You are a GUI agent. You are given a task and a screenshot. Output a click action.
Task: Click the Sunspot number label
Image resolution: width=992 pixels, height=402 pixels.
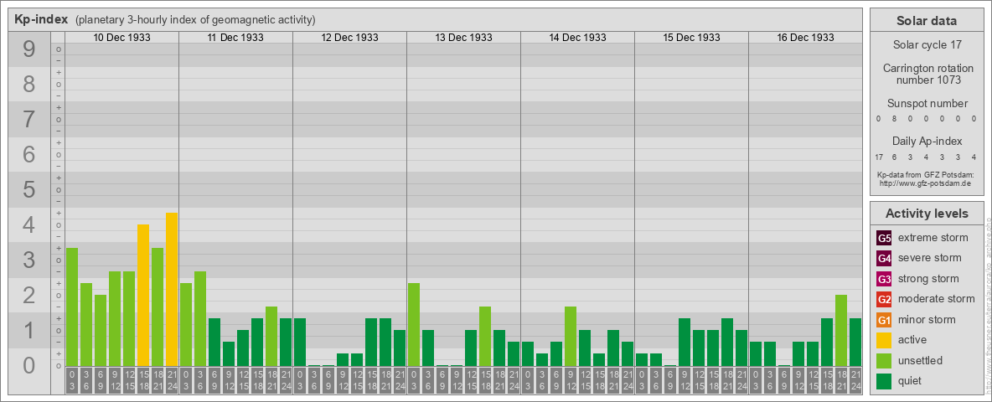(927, 104)
